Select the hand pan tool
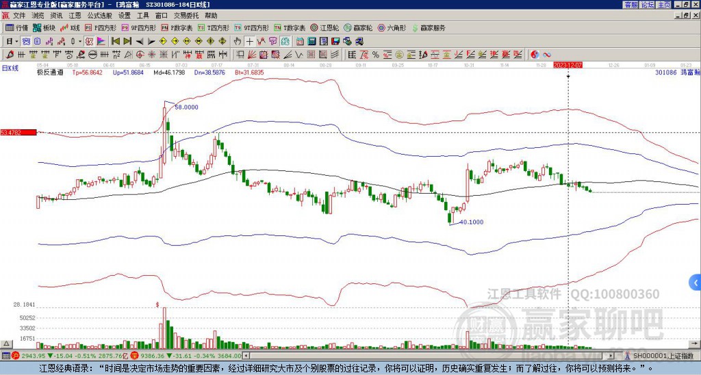The height and width of the screenshot is (375, 701). point(238,42)
